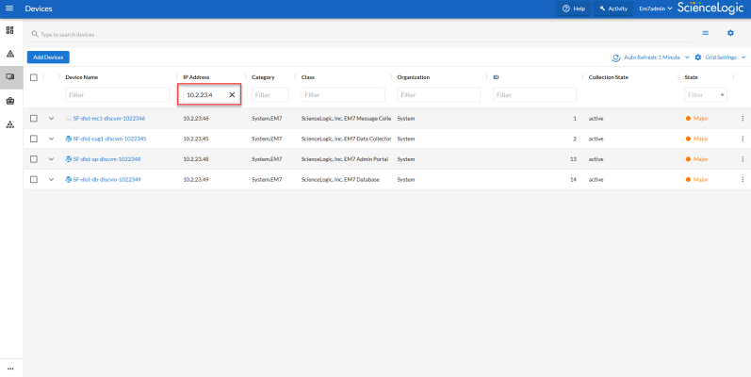Click the ScienceLogic, Inc. EM7 Database cell

tap(340, 180)
